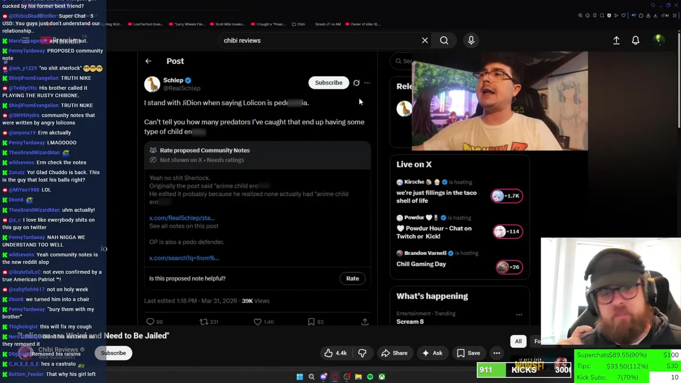Open the post's three-dot menu
Screen dimensions: 681x383
tap(367, 83)
